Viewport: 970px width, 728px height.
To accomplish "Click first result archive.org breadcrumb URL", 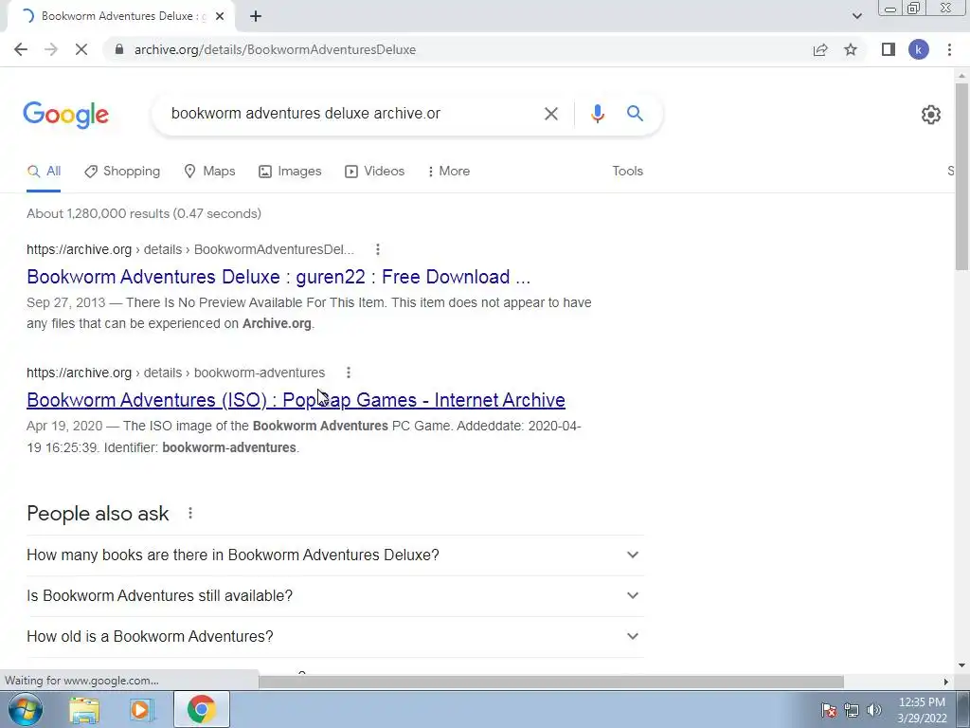I will (x=190, y=249).
